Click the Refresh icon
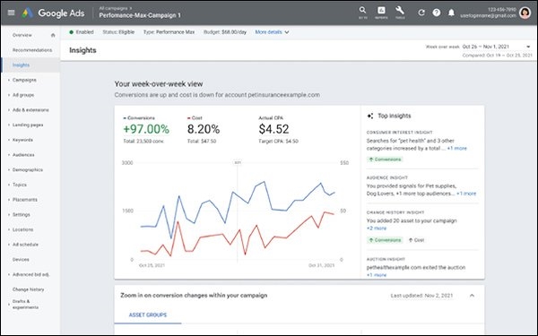This screenshot has height=336, width=538. [421, 13]
